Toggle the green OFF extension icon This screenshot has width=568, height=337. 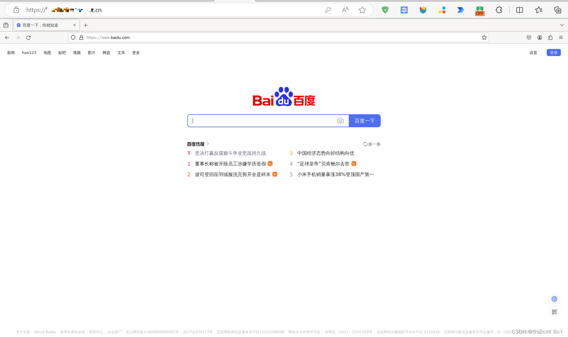coord(480,11)
